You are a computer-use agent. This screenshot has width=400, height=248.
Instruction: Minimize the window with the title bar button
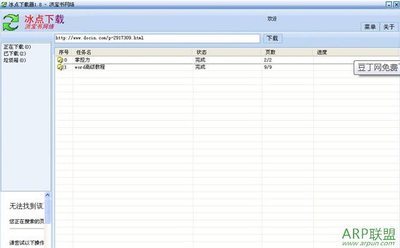point(389,4)
